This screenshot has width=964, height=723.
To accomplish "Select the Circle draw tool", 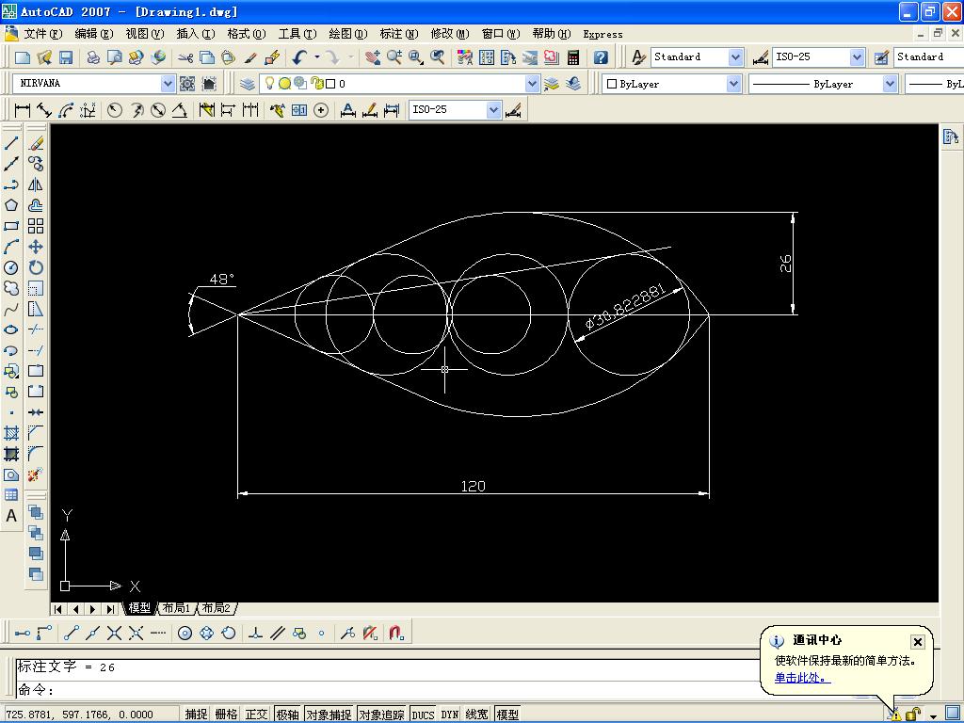I will 11,267.
